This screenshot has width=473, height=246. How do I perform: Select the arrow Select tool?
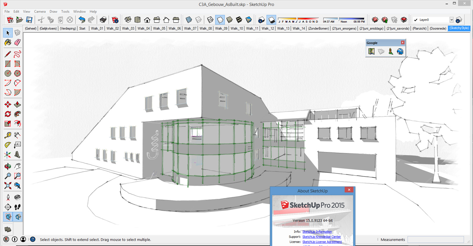coord(8,33)
